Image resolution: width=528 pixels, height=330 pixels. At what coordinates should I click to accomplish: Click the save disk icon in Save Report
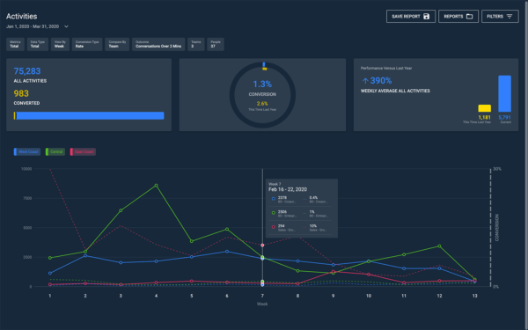(426, 16)
